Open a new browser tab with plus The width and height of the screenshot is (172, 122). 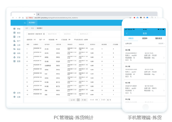[x=38, y=14]
